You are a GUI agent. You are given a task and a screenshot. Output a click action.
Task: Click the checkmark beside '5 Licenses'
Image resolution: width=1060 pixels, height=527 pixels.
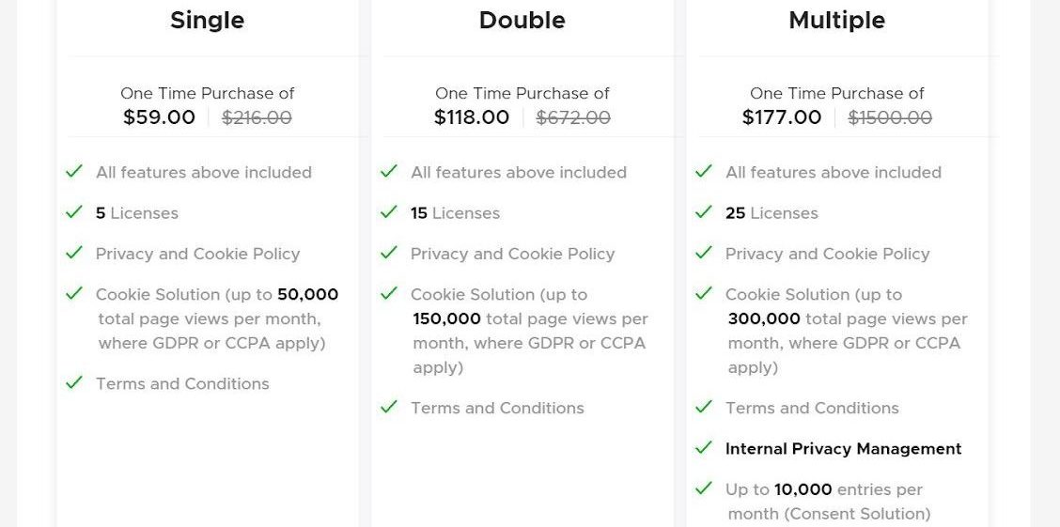(73, 212)
